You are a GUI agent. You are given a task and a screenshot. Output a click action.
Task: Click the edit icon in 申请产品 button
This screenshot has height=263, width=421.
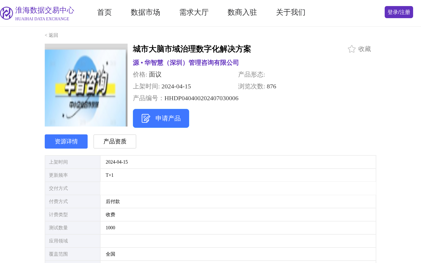(146, 118)
